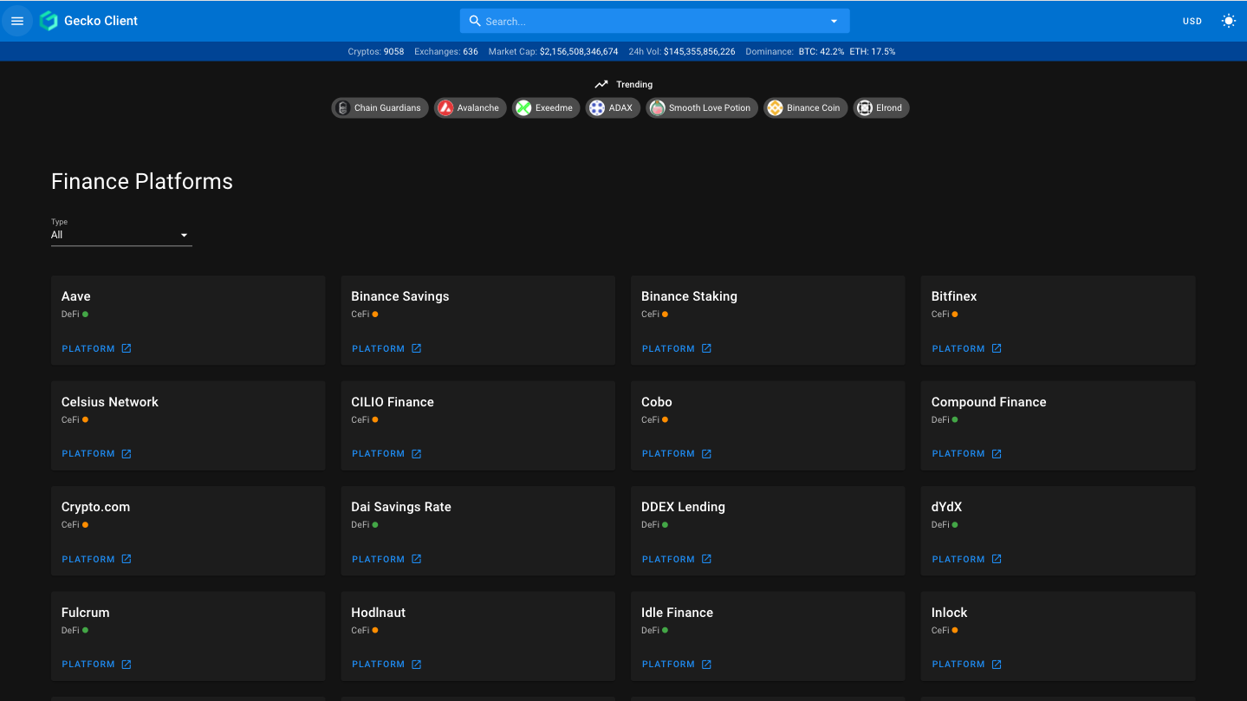Click the Aave external link icon

(x=127, y=348)
